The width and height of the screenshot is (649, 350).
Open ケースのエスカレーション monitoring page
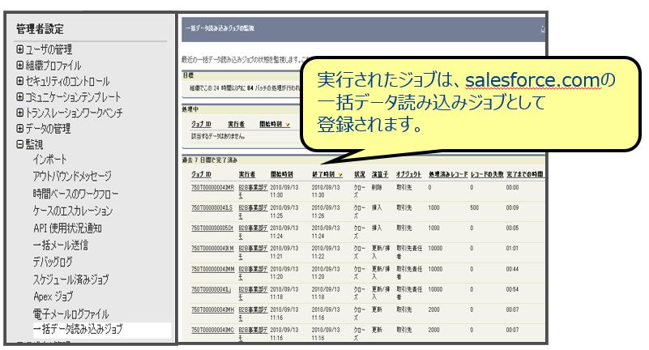click(x=73, y=211)
